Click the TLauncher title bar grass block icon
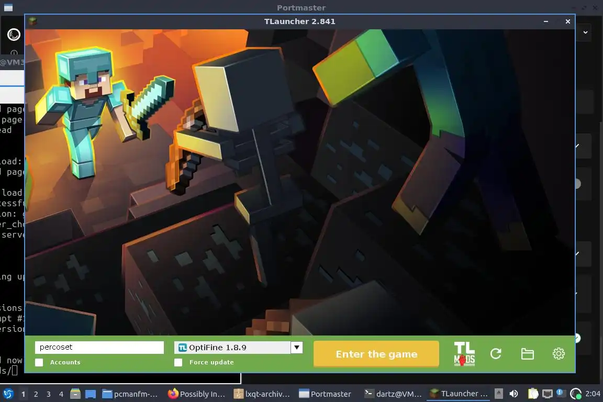 coord(32,21)
